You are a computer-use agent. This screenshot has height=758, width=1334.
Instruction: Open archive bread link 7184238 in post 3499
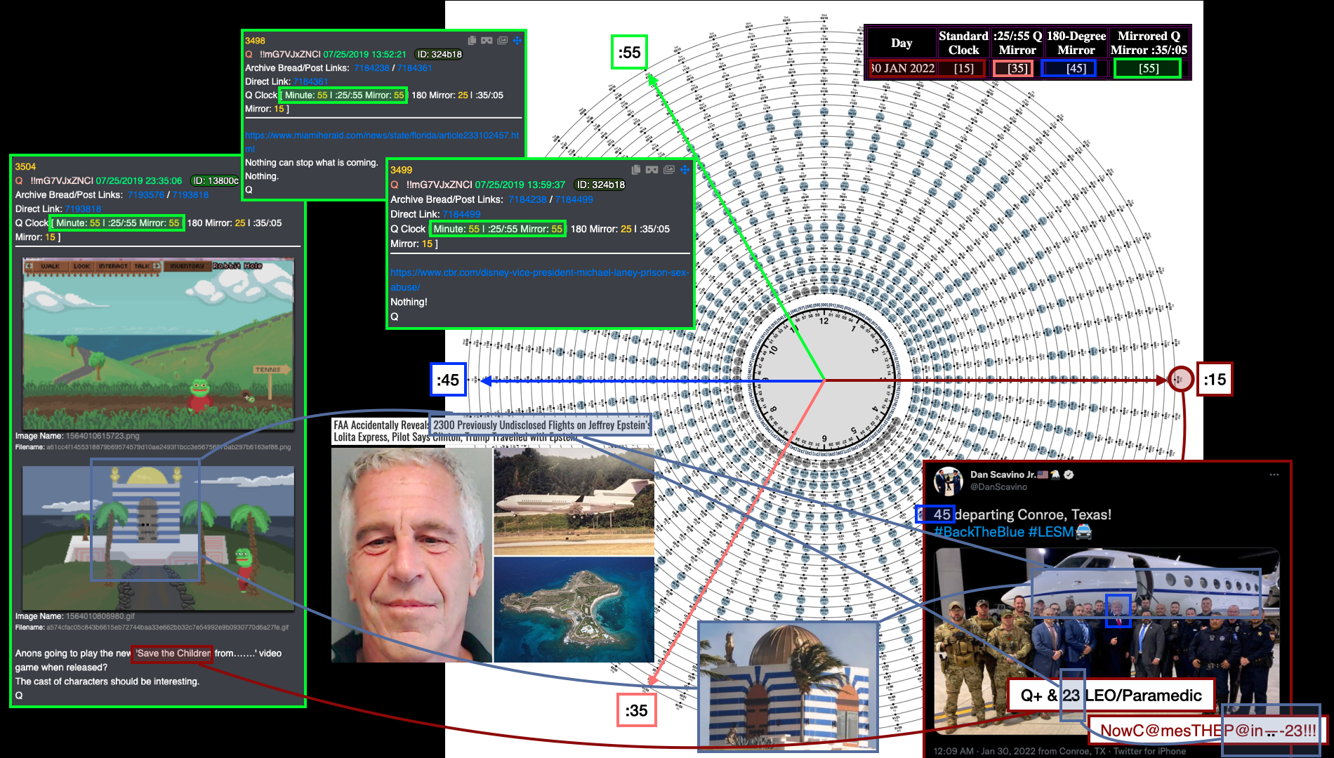[527, 199]
